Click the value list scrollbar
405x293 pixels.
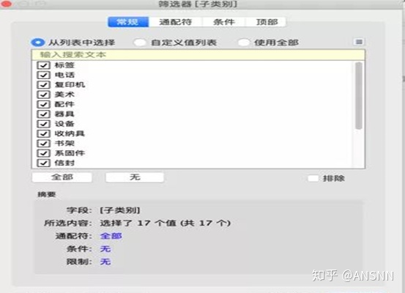pyautogui.click(x=359, y=96)
